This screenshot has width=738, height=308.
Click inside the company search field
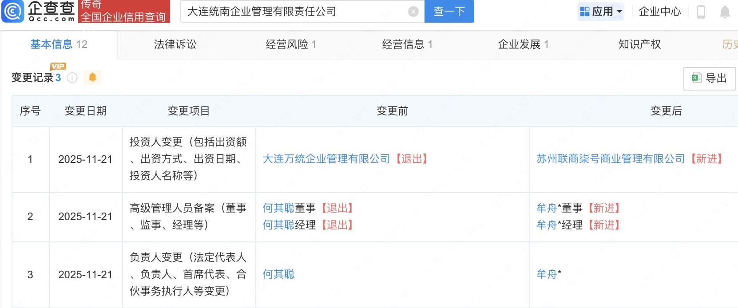click(x=293, y=12)
